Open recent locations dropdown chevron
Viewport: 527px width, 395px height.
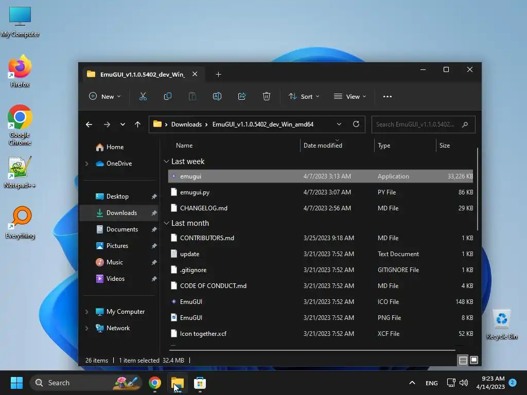(x=122, y=124)
